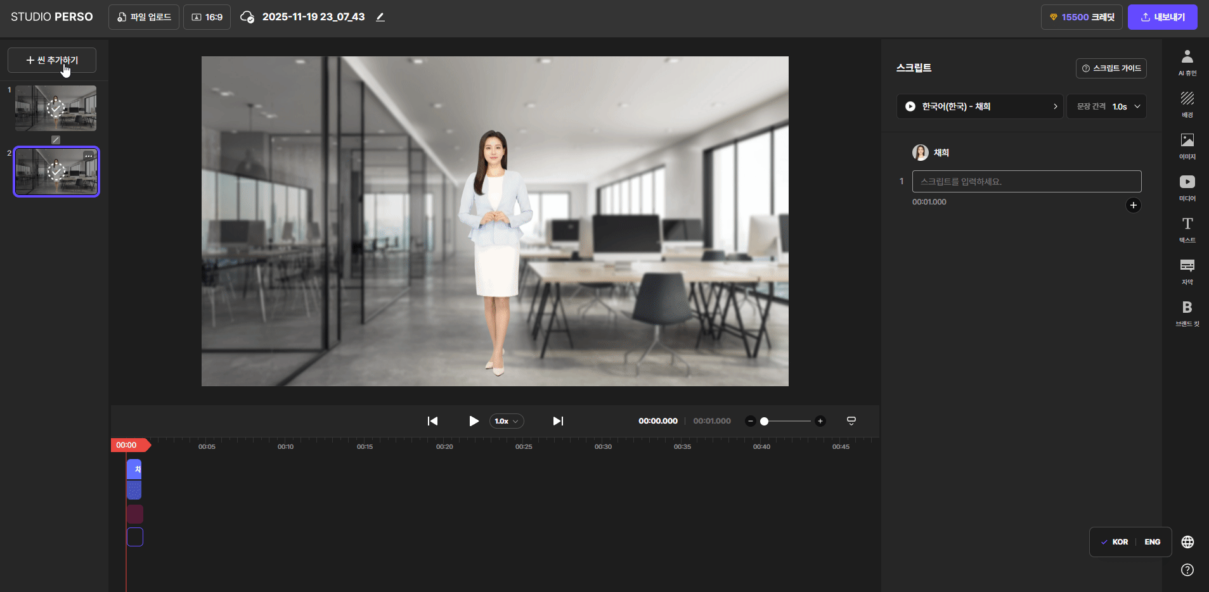Click the export button
The height and width of the screenshot is (592, 1209).
click(1162, 17)
